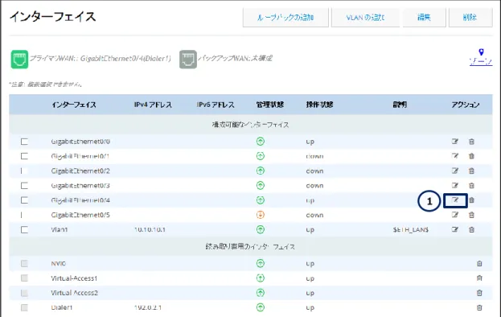
Task: Click the アクション column header
Action: pyautogui.click(x=465, y=105)
